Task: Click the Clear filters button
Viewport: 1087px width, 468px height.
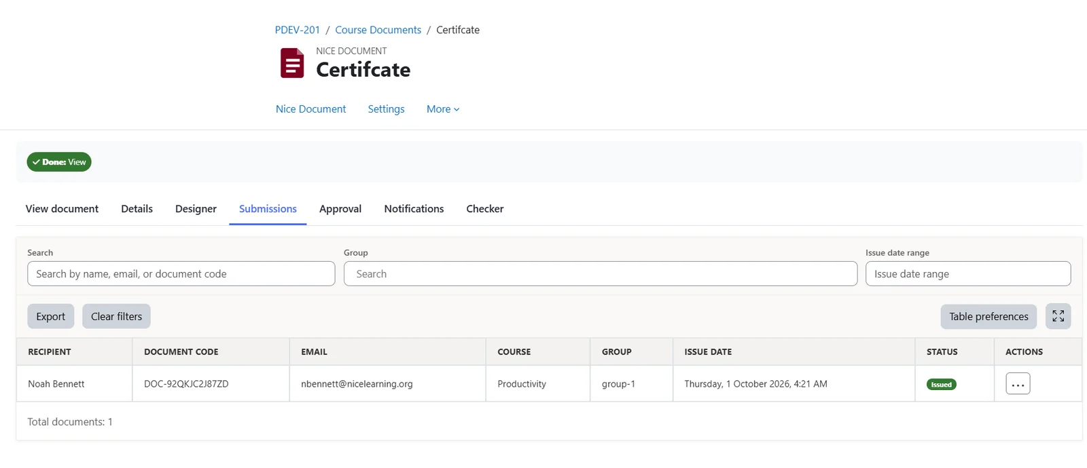Action: tap(116, 316)
